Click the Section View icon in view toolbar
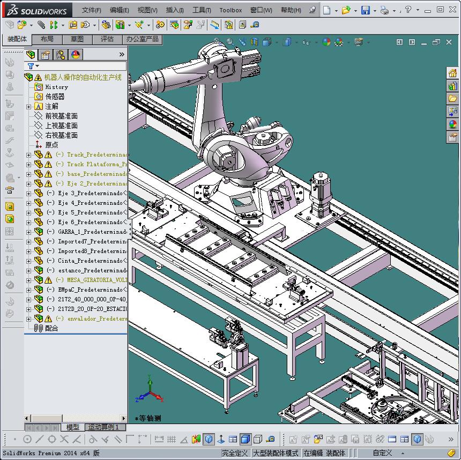Viewport: 461px width, 460px height. click(x=254, y=42)
